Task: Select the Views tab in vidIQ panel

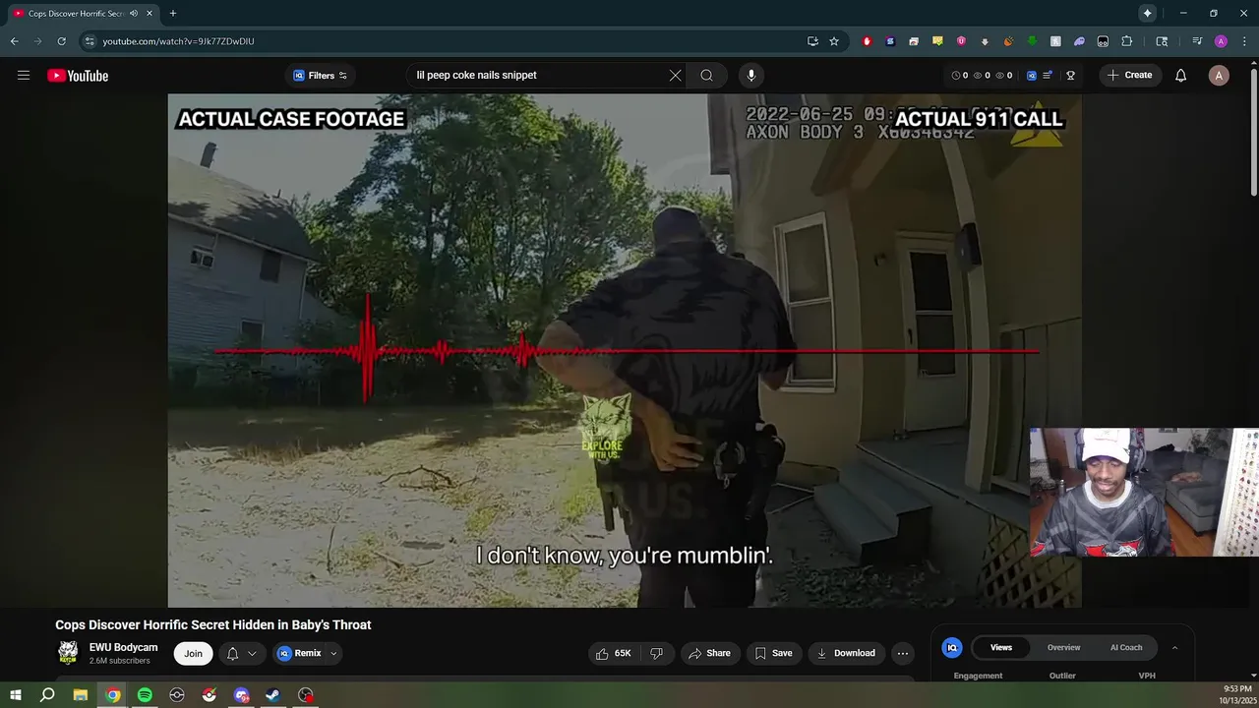Action: [x=1001, y=647]
